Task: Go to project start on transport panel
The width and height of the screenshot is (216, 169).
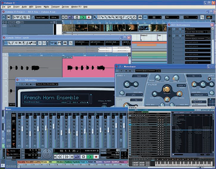Action: pyautogui.click(x=55, y=157)
